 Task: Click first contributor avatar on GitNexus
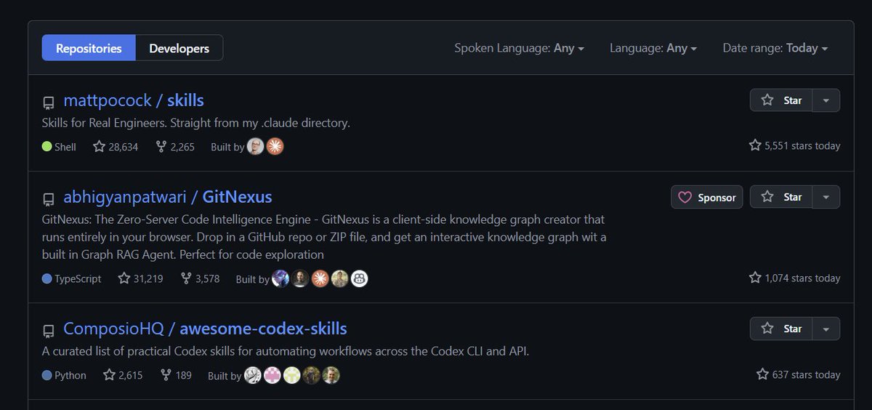280,278
